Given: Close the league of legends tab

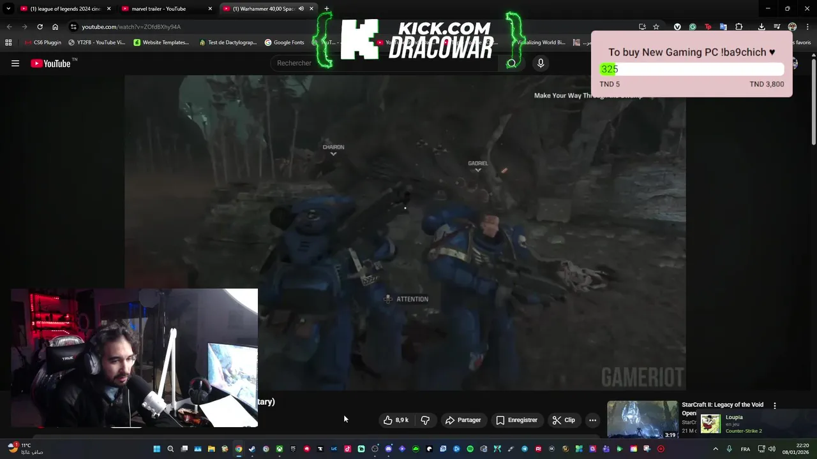Looking at the screenshot, I should click(x=109, y=9).
